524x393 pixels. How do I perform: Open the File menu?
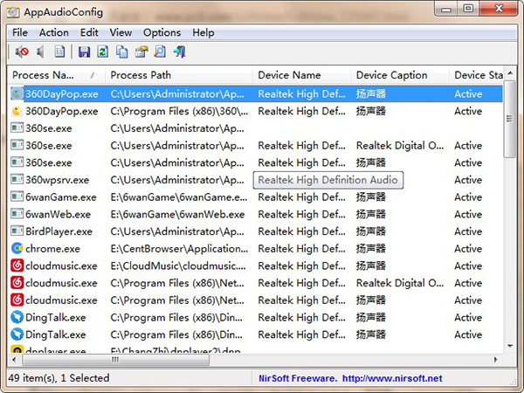[20, 33]
